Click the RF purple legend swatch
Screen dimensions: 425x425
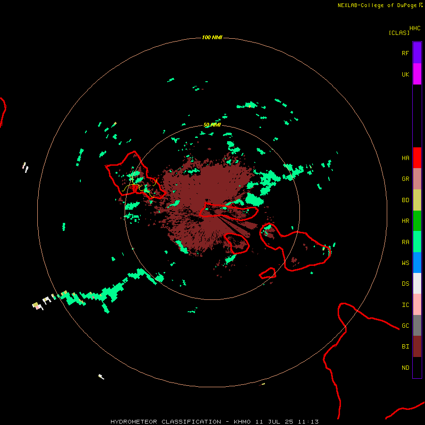tap(417, 53)
